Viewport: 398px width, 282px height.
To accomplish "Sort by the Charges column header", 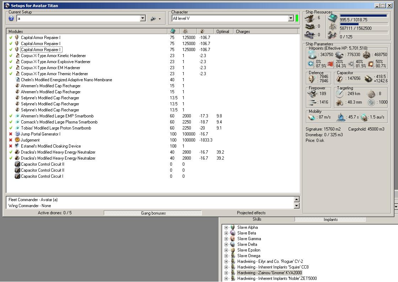I will [x=265, y=32].
